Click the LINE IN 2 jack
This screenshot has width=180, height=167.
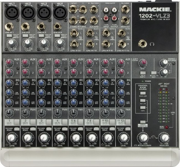(x=25, y=27)
